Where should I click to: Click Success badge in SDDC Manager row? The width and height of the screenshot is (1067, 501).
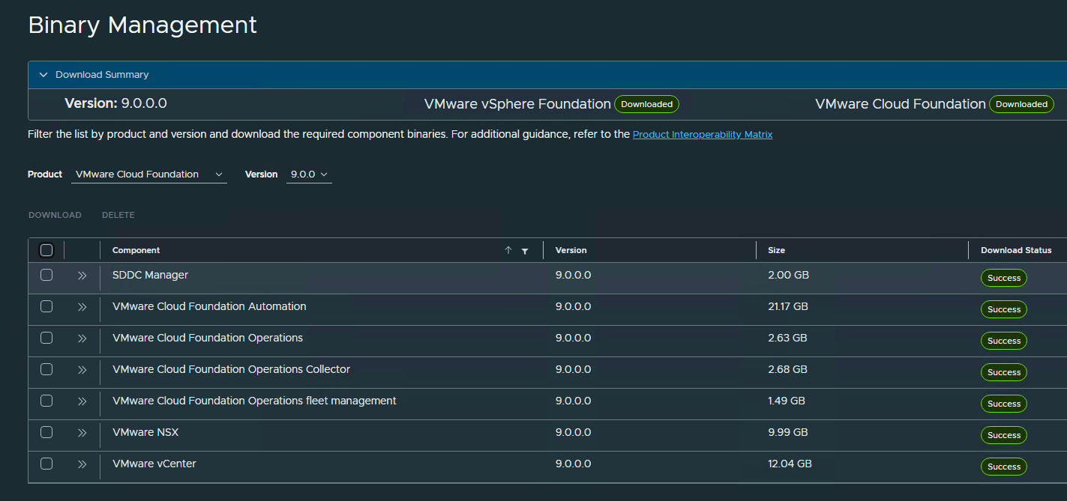[1004, 278]
